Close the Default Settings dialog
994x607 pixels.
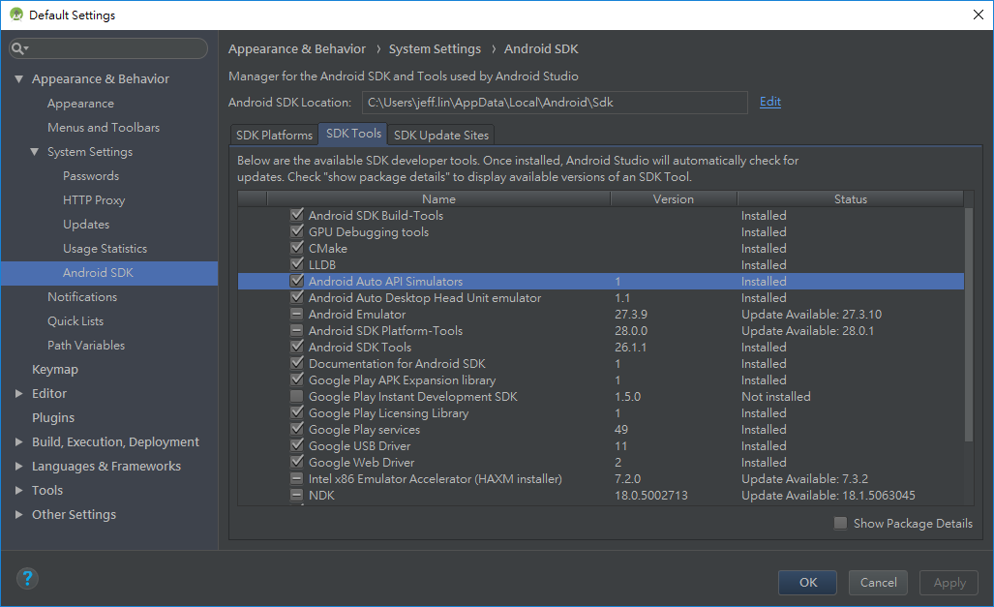click(x=979, y=15)
